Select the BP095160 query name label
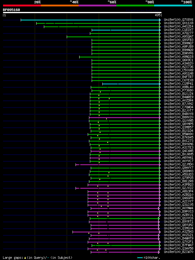195x260 pixels. [x=11, y=10]
